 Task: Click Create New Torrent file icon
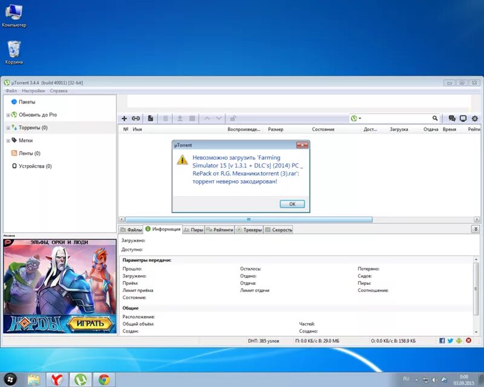150,119
